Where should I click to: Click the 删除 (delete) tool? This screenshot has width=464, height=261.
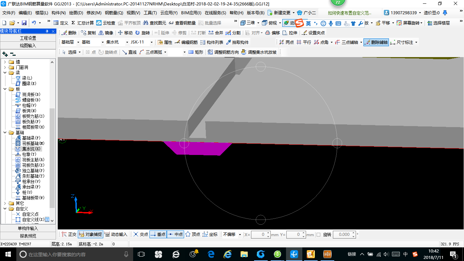[x=69, y=33]
